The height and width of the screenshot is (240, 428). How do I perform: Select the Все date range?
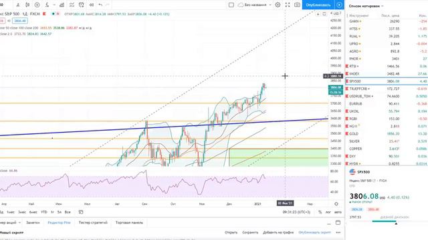click(68, 212)
